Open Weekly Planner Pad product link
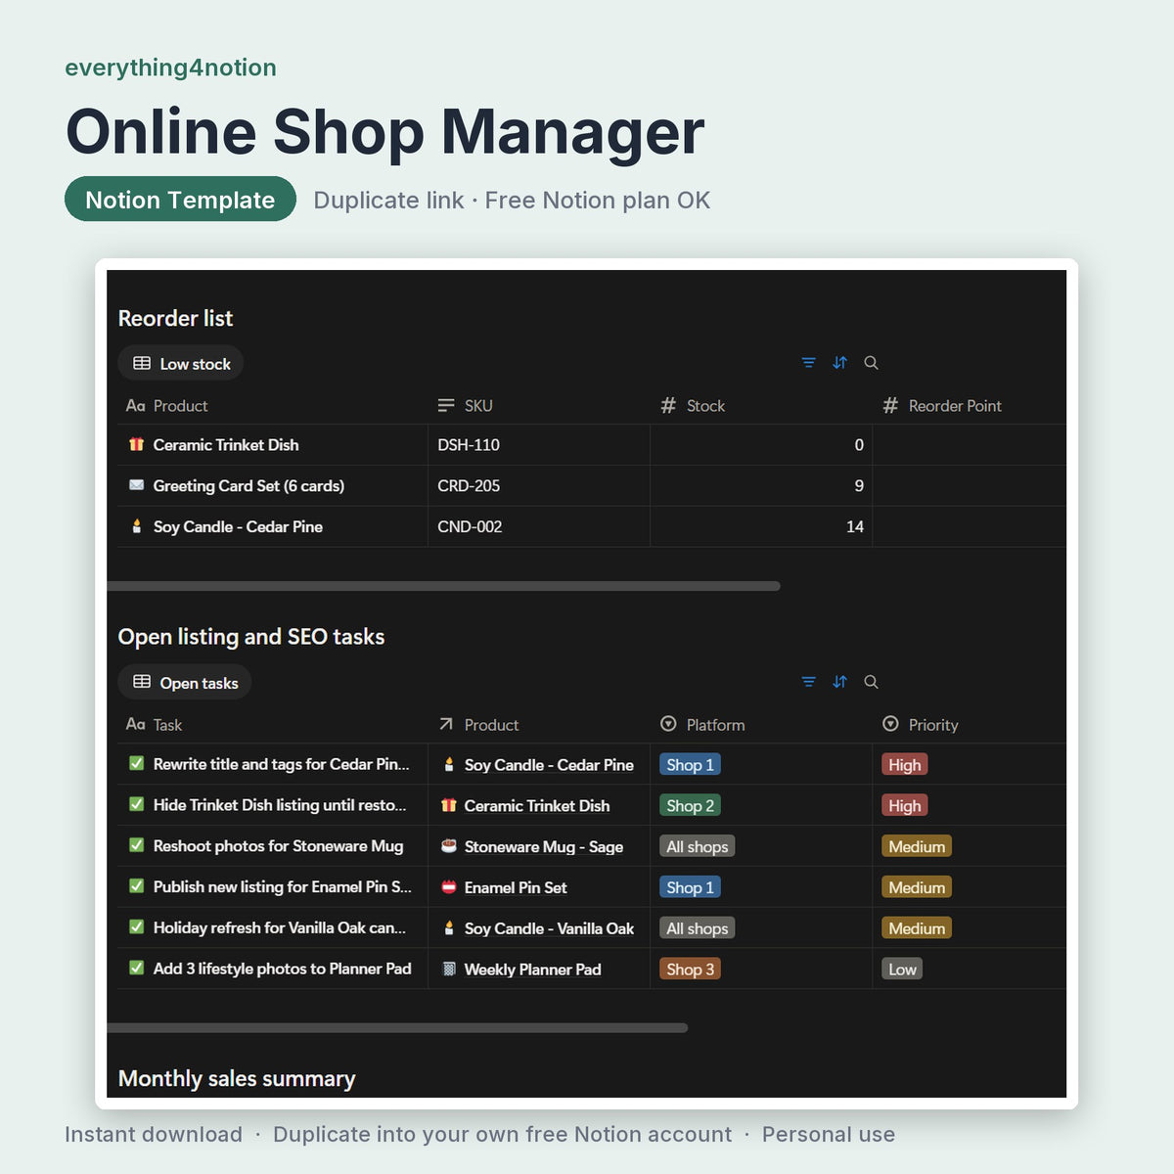This screenshot has height=1174, width=1174. pyautogui.click(x=532, y=970)
